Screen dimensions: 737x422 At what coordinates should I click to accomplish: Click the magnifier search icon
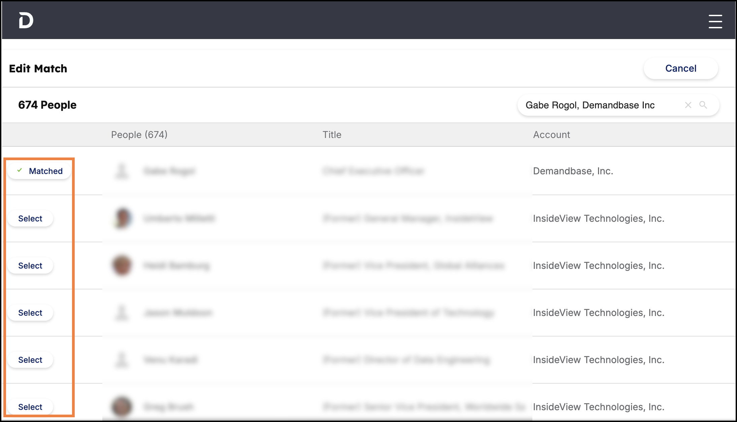703,105
